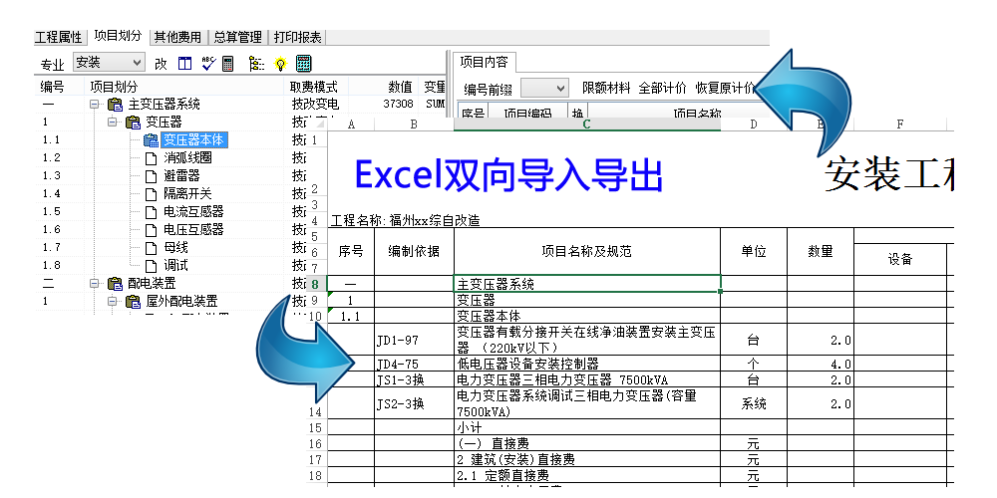This screenshot has width=997, height=498.
Task: Select Excel row 16 header
Action: coord(315,443)
